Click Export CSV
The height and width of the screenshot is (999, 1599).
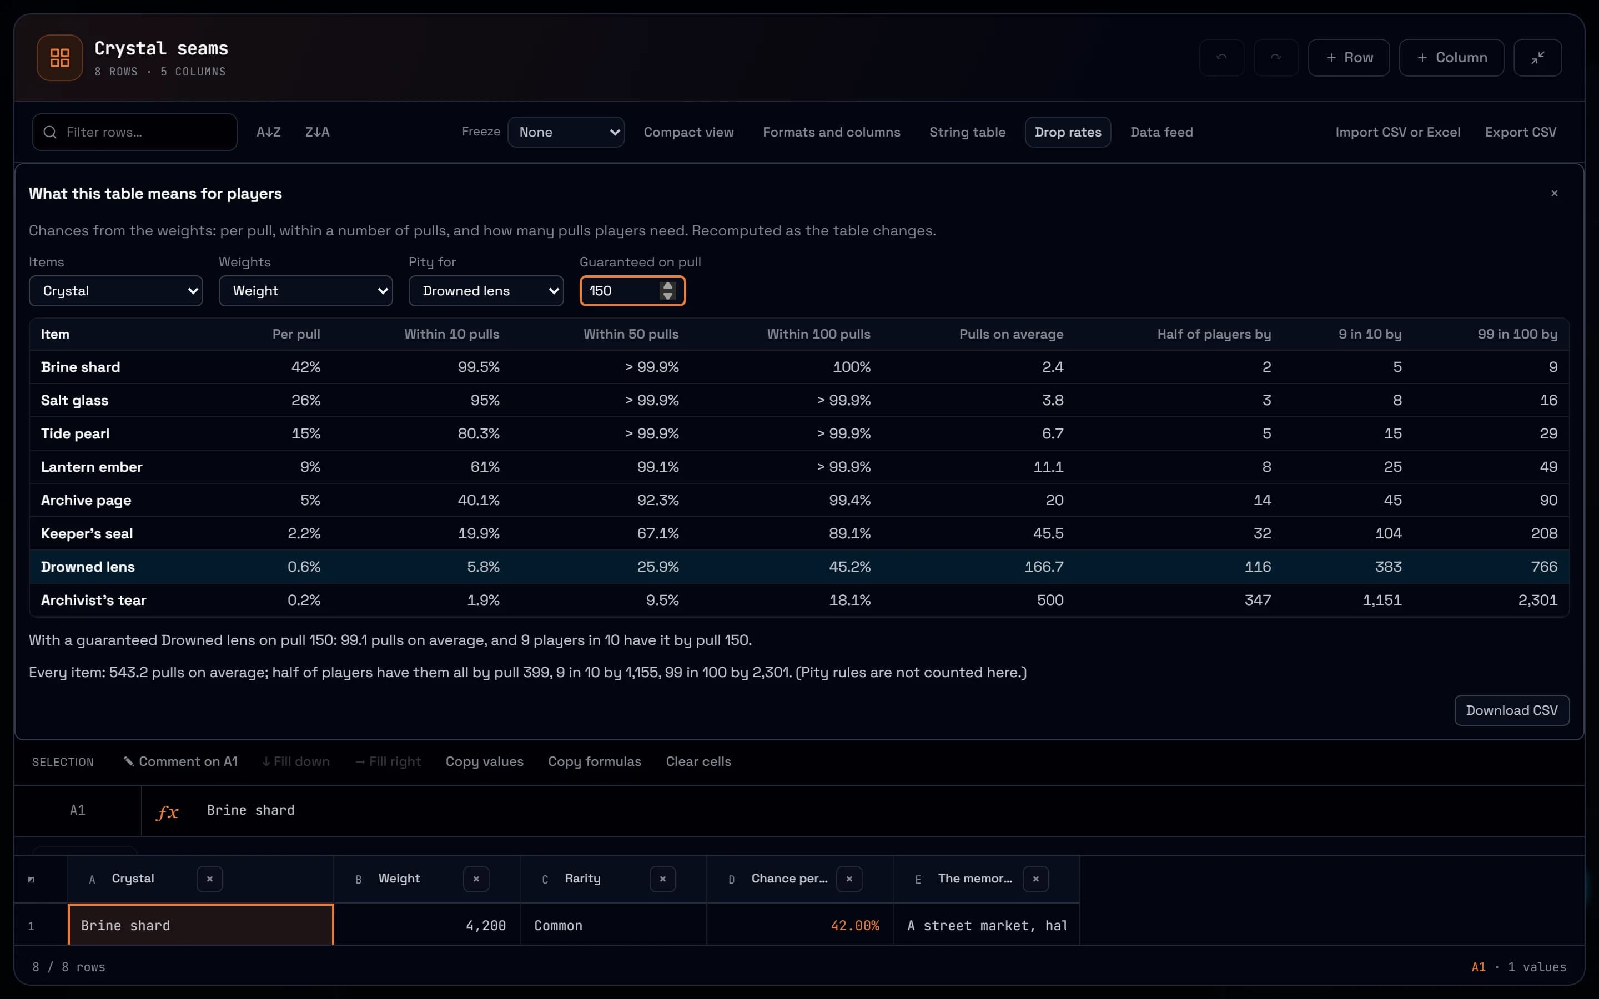[1520, 132]
